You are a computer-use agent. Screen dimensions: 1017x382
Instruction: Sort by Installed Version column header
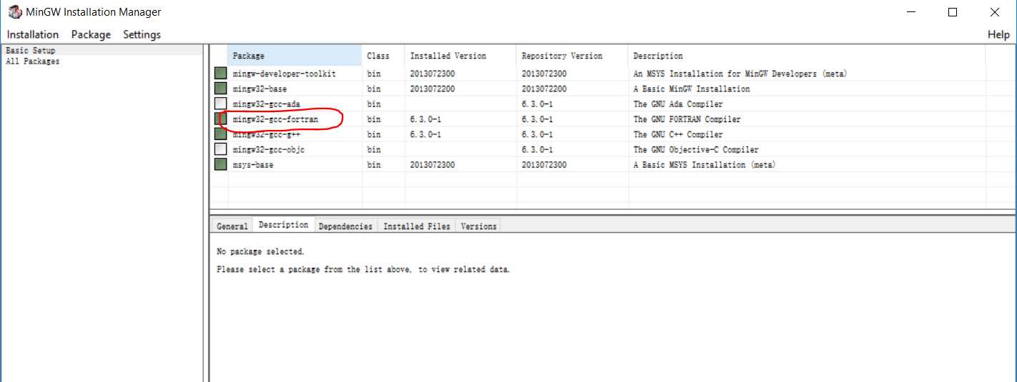pyautogui.click(x=461, y=56)
